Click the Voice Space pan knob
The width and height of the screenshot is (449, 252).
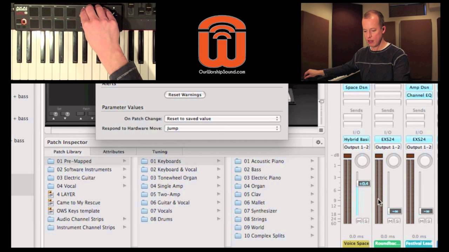(x=362, y=161)
